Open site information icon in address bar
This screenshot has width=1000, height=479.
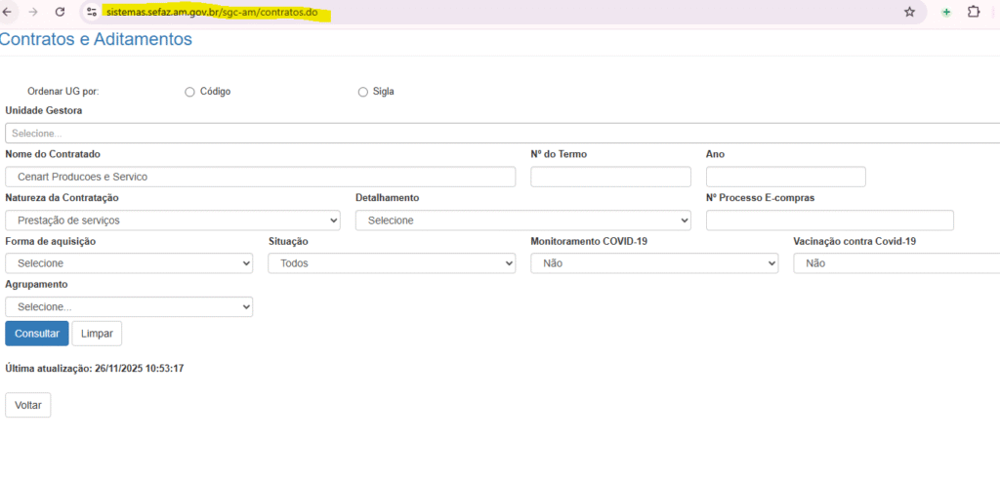(92, 12)
